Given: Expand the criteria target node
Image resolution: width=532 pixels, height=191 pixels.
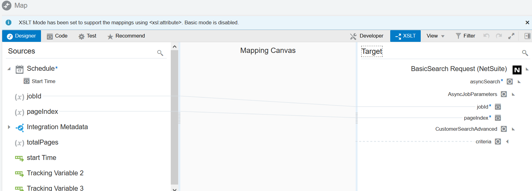Looking at the screenshot, I should click(x=507, y=141).
